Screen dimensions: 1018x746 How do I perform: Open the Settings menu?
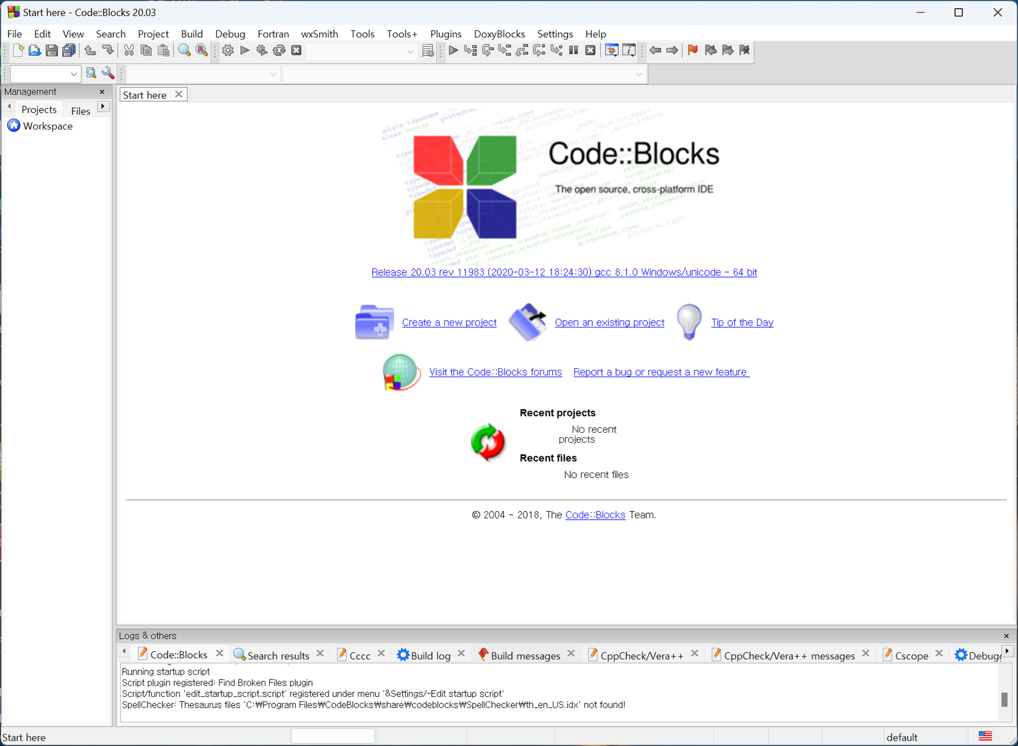point(555,33)
